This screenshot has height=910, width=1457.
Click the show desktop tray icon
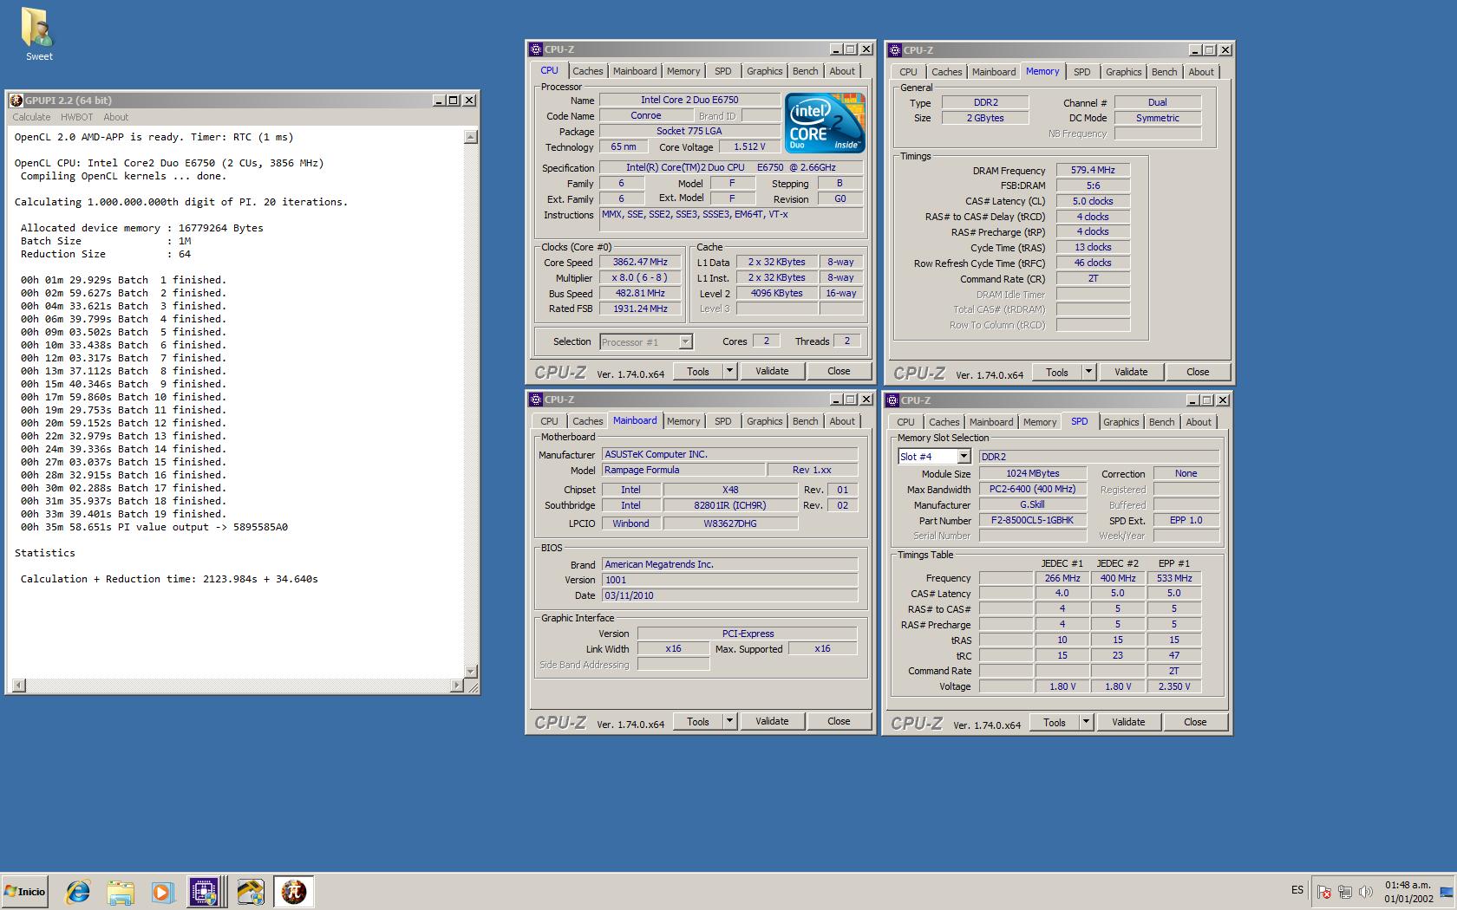pyautogui.click(x=1446, y=891)
